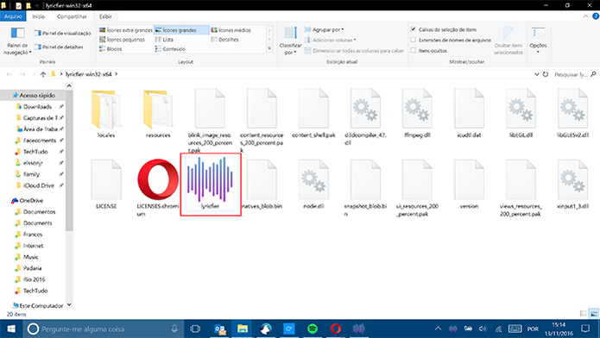
Task: Click Cortana search box
Action: 104,329
